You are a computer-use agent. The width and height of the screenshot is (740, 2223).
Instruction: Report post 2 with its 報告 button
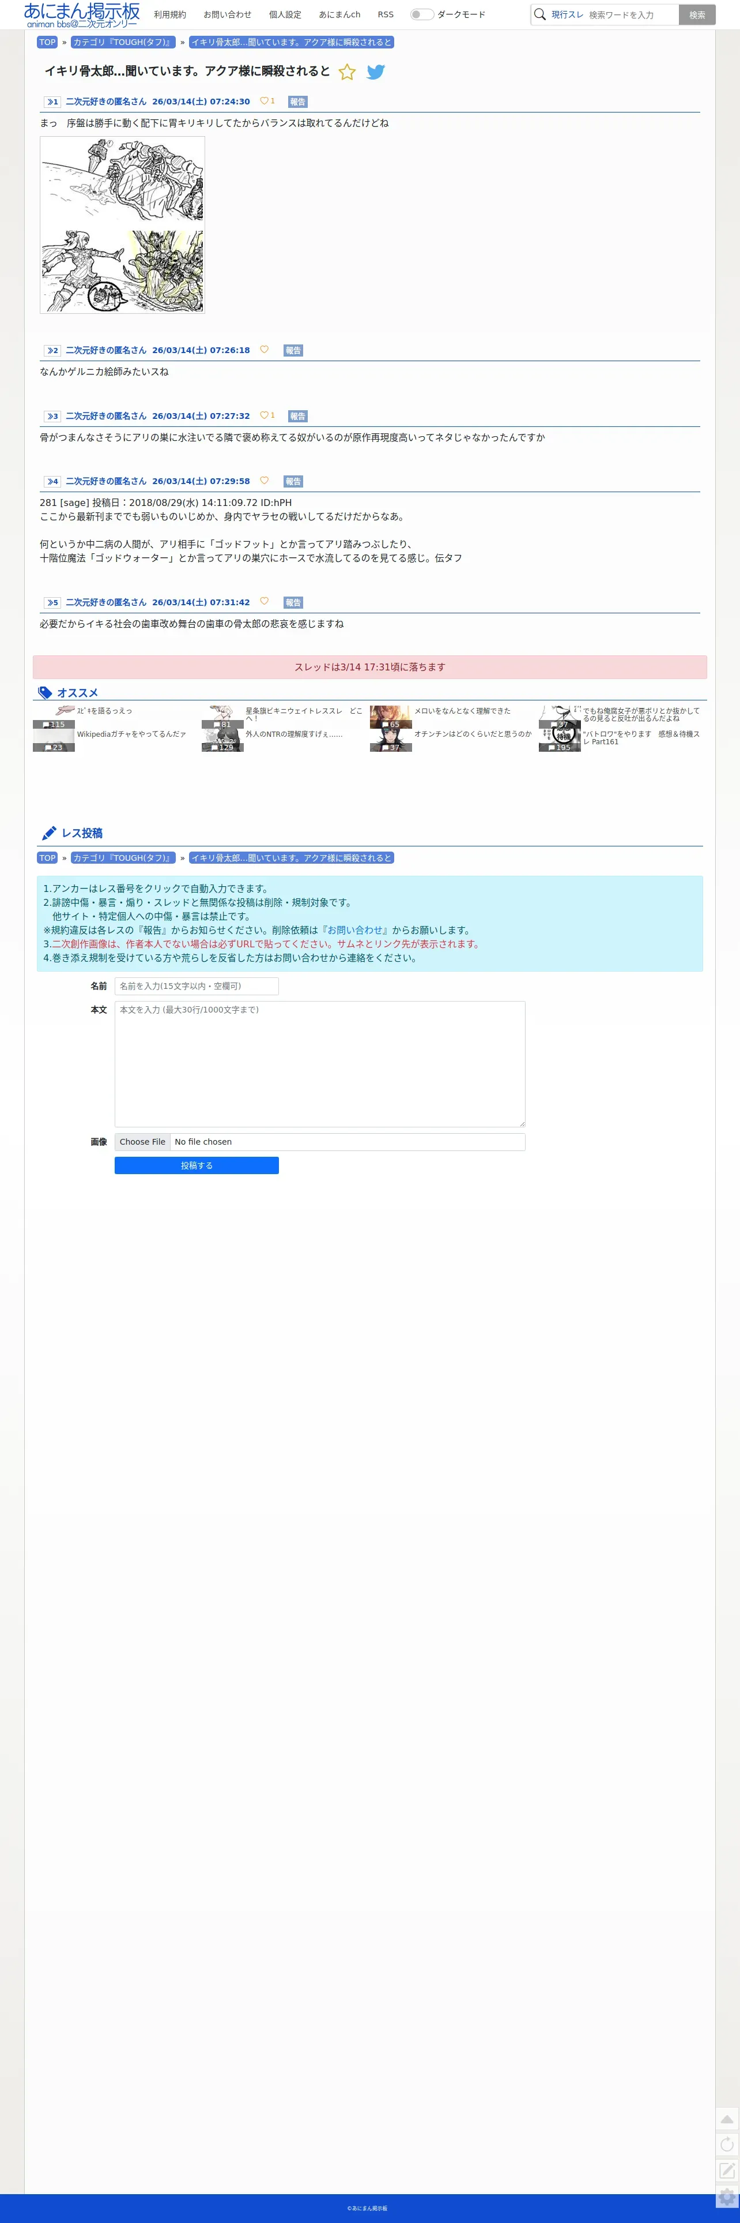pyautogui.click(x=293, y=350)
